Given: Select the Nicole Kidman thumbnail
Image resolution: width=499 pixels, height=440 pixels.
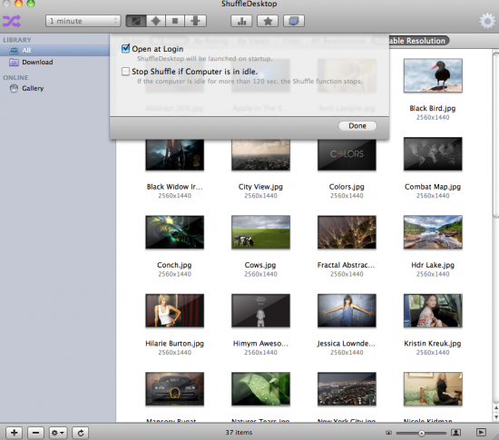Looking at the screenshot, I should tap(433, 389).
